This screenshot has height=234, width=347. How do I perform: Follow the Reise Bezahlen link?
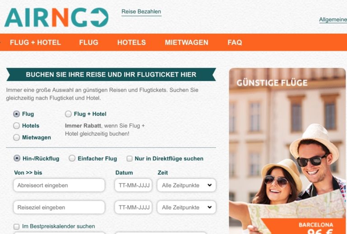click(141, 12)
